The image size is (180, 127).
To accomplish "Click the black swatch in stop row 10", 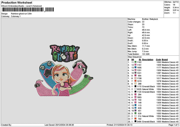I will [136, 87].
